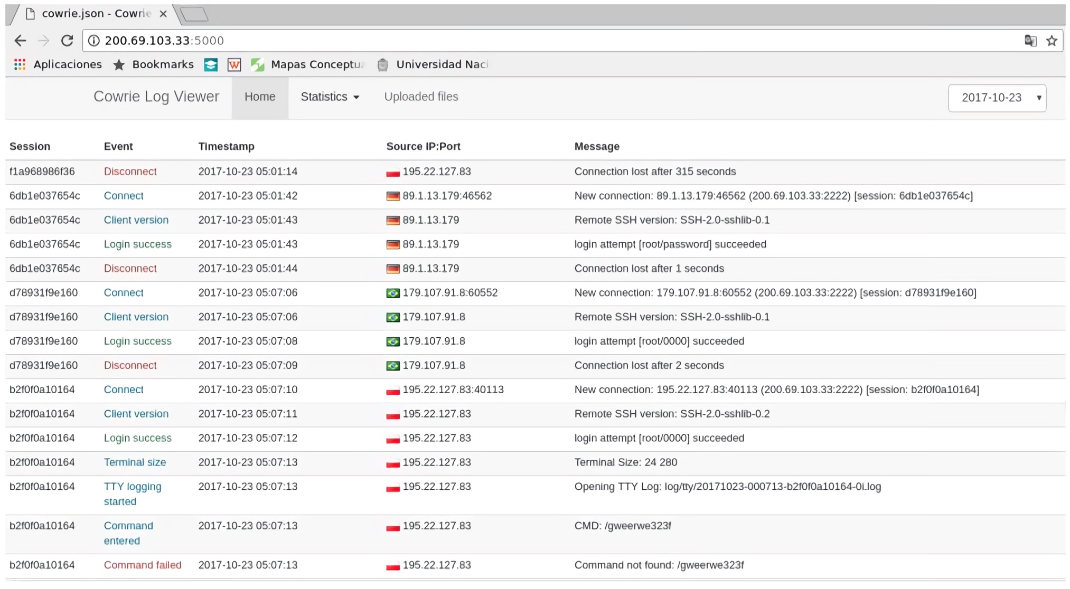
Task: Bookmark page with star icon
Action: [x=1052, y=41]
